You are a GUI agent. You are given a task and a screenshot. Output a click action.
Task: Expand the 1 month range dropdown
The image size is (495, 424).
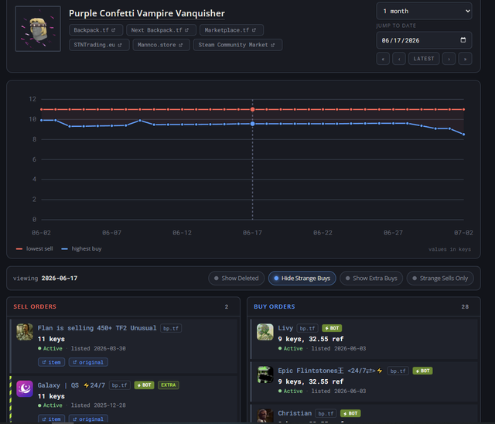pyautogui.click(x=424, y=11)
